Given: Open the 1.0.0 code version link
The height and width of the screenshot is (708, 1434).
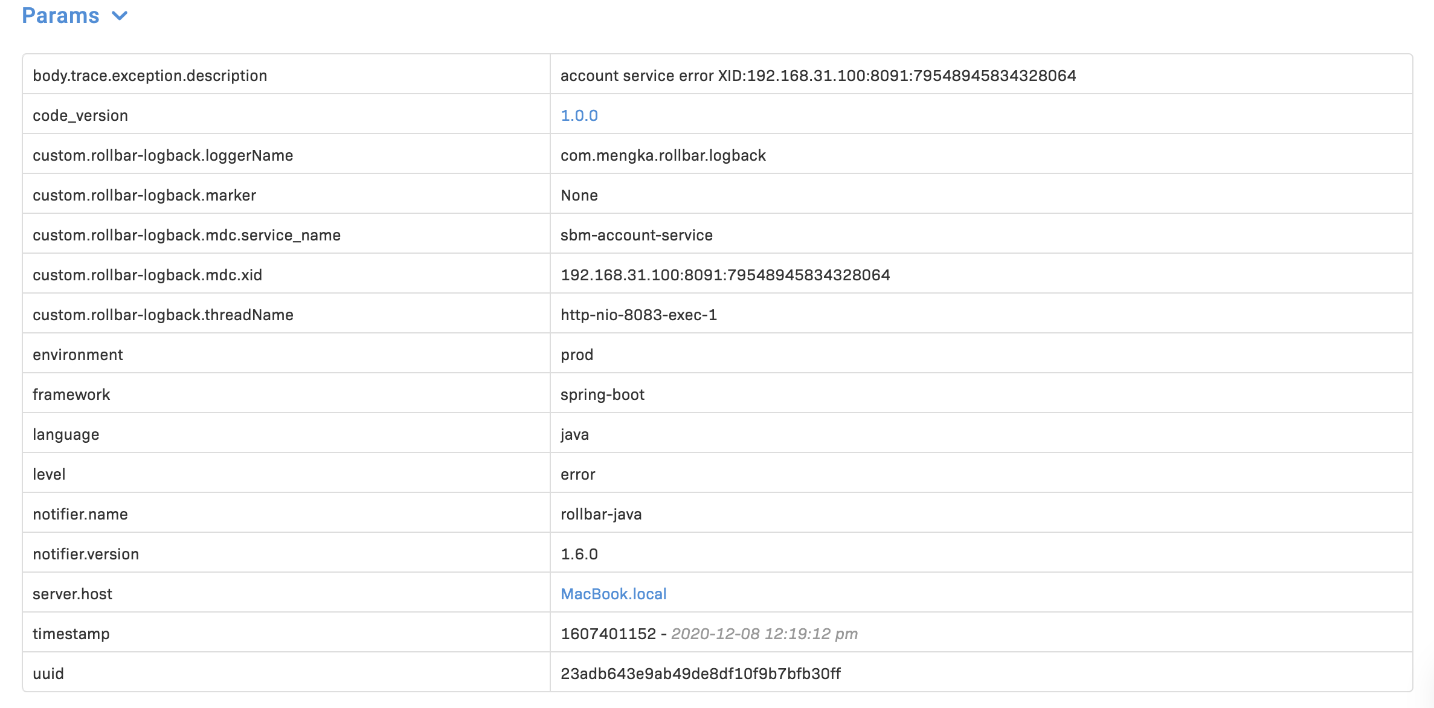Looking at the screenshot, I should [x=579, y=115].
